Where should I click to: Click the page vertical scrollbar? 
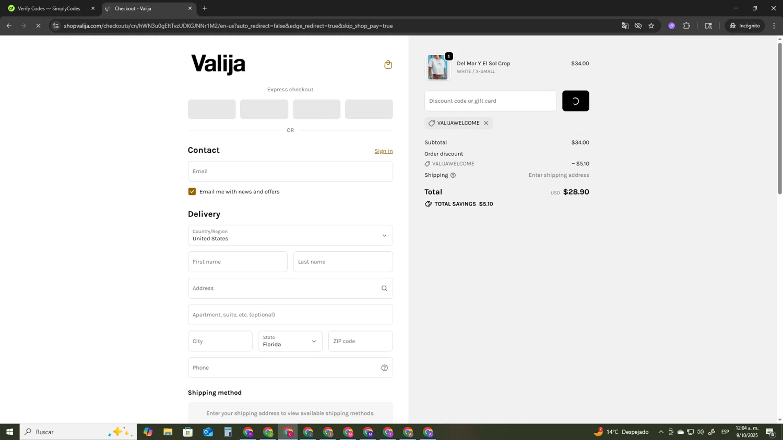click(x=780, y=119)
